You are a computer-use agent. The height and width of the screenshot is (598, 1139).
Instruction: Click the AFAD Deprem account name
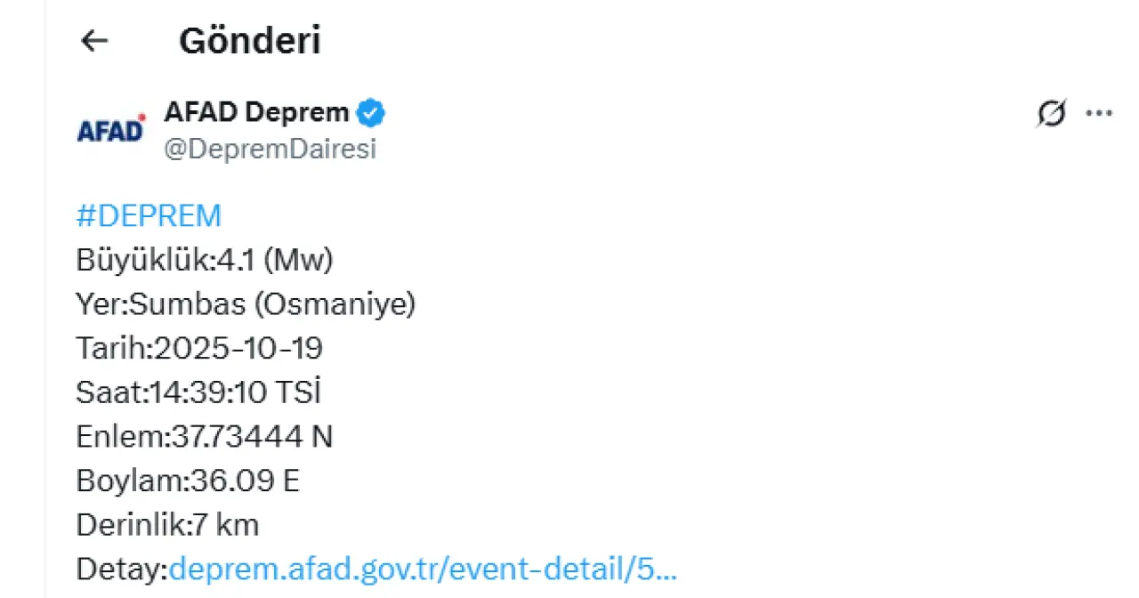pos(256,113)
